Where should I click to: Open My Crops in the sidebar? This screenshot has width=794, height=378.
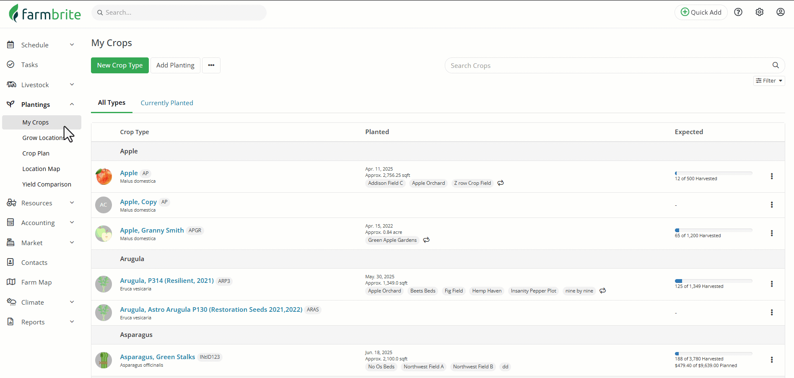(x=42, y=122)
